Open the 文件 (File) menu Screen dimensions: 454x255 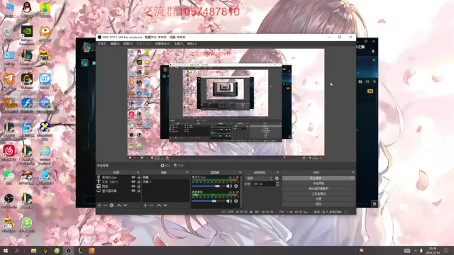point(102,44)
